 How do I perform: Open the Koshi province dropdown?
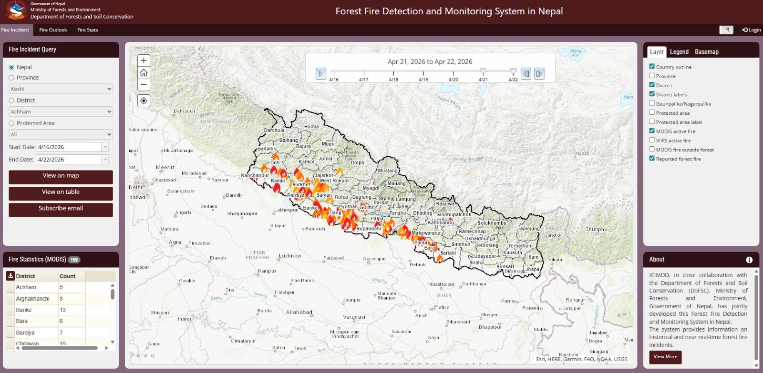(61, 89)
